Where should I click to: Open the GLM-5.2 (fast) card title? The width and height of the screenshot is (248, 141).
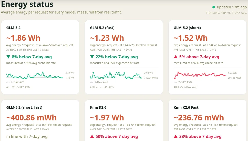point(102,28)
